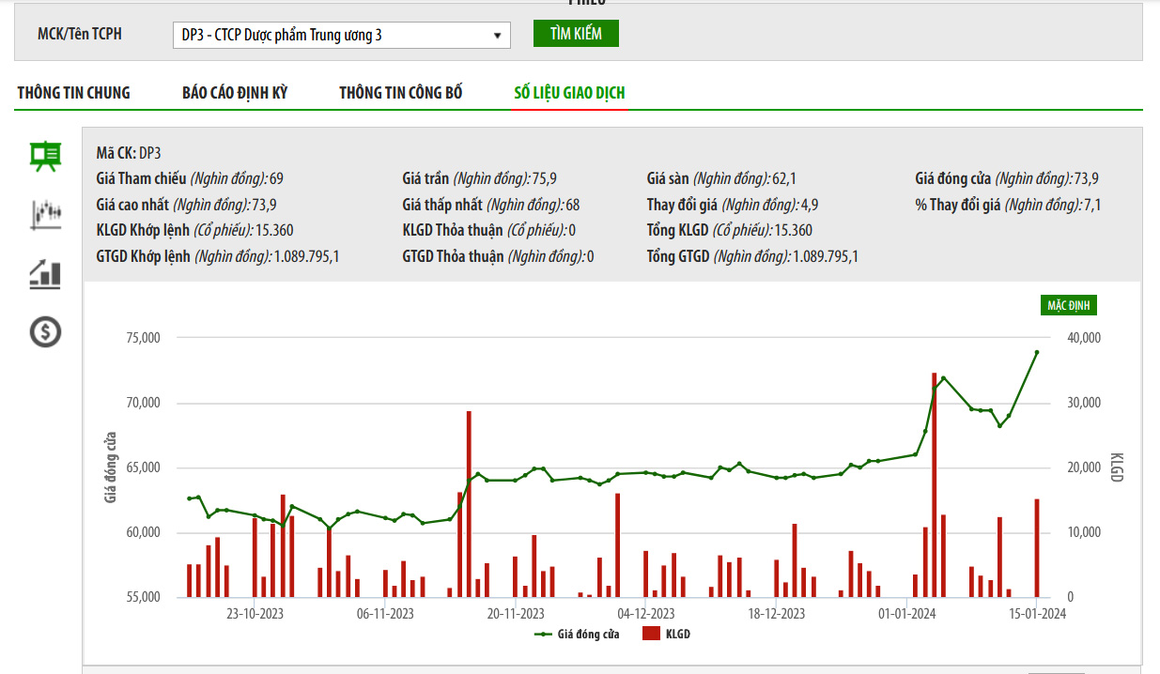The image size is (1160, 674).
Task: Click the Mặc định chart reset button
Action: click(x=1068, y=305)
